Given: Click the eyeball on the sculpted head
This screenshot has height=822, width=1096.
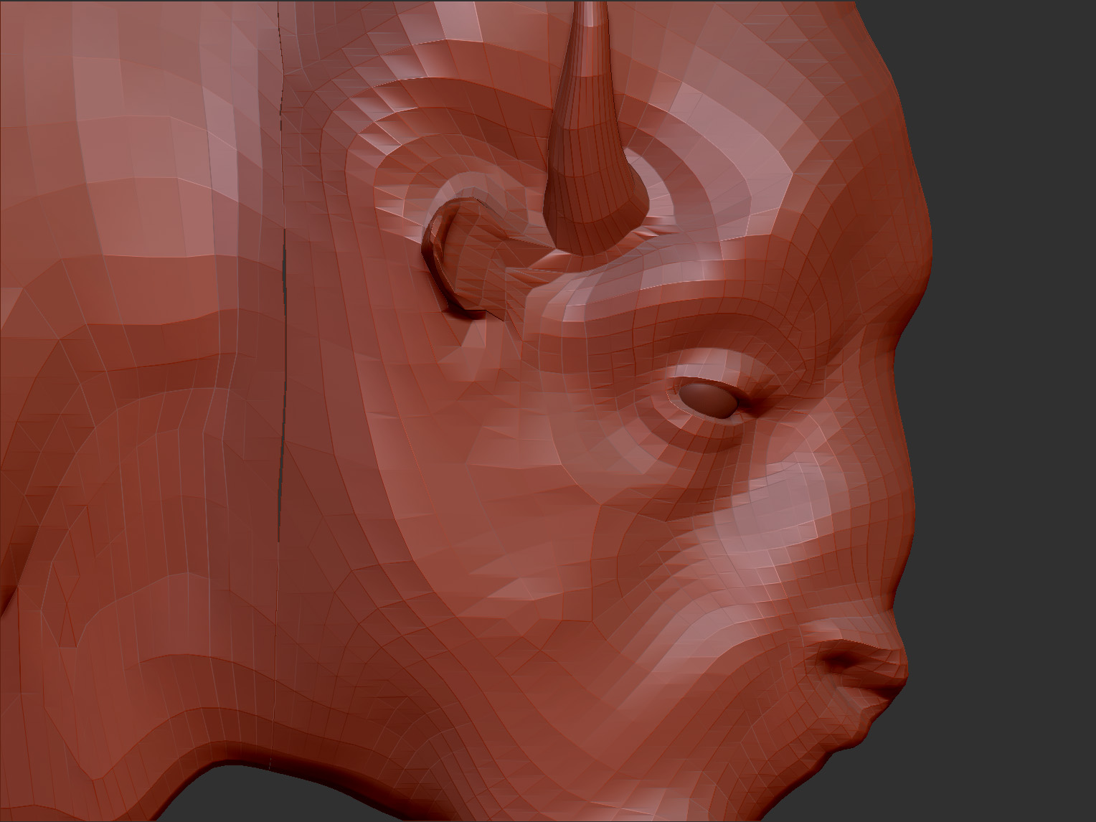Looking at the screenshot, I should (709, 400).
